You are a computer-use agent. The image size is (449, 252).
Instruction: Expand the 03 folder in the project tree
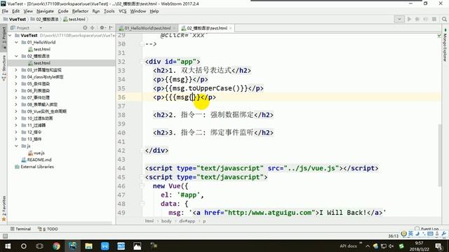point(16,70)
